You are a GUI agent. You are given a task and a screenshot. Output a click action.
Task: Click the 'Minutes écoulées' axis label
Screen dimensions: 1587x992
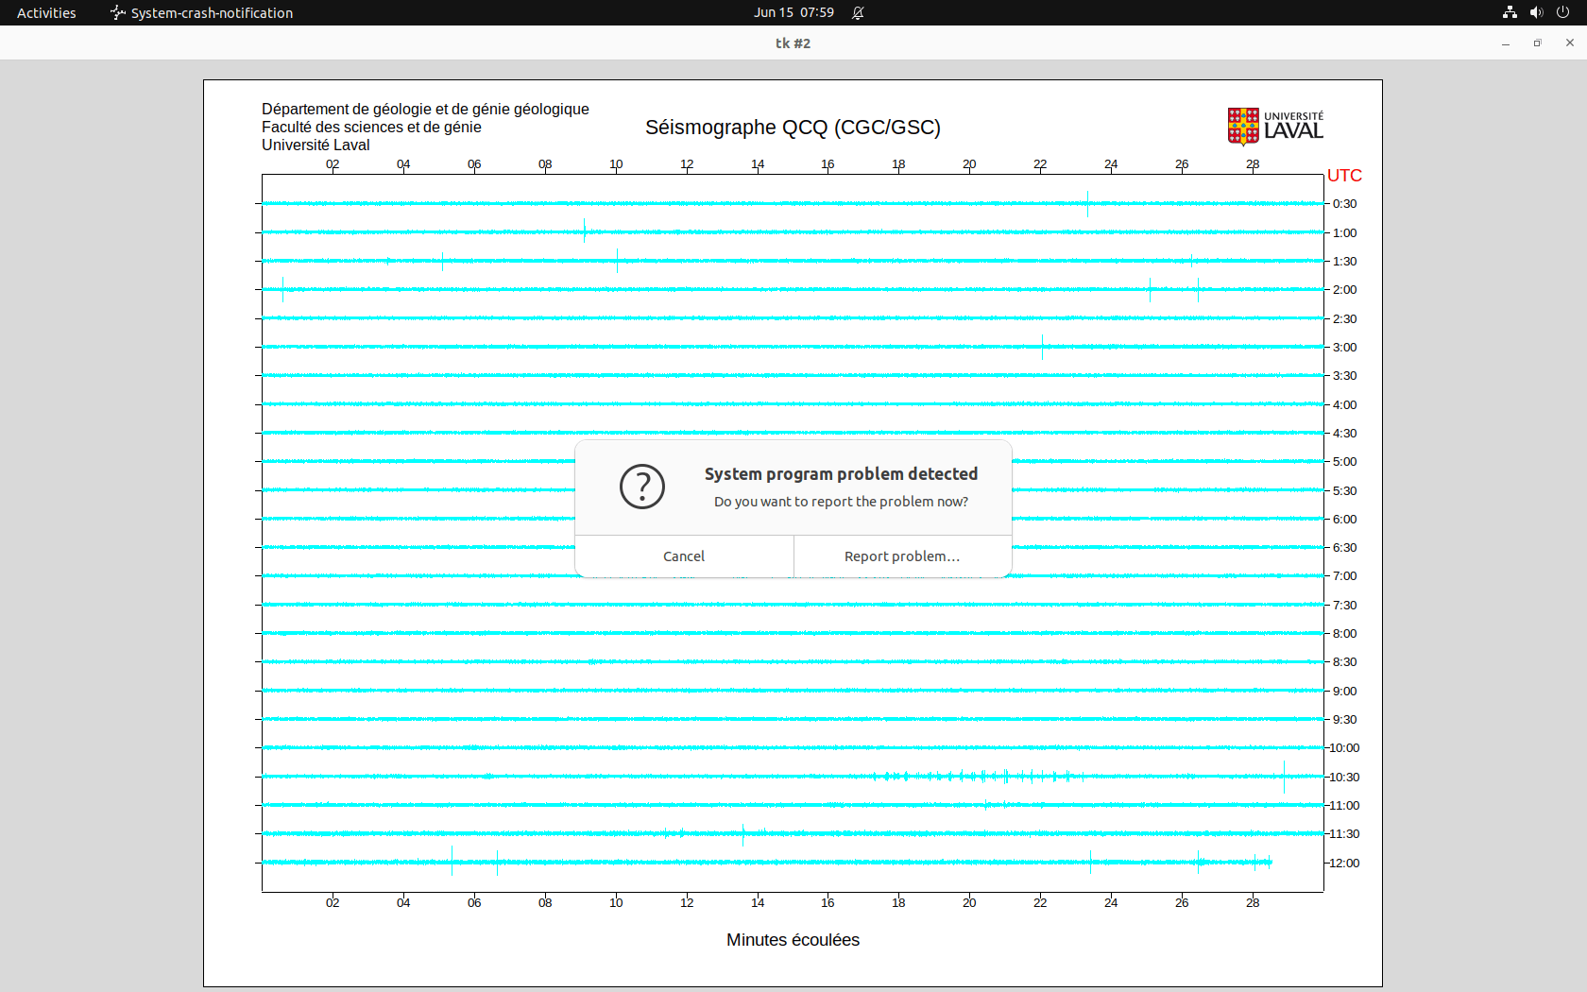pyautogui.click(x=793, y=940)
